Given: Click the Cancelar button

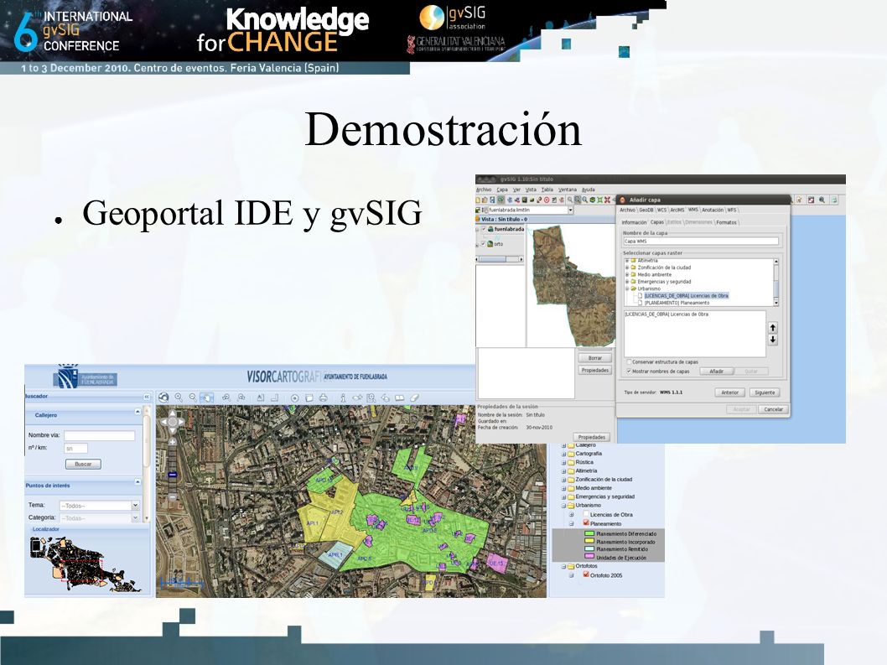Looking at the screenshot, I should (773, 409).
